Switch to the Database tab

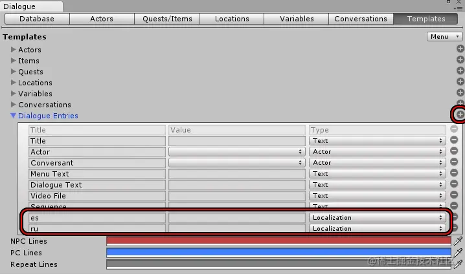(x=37, y=19)
